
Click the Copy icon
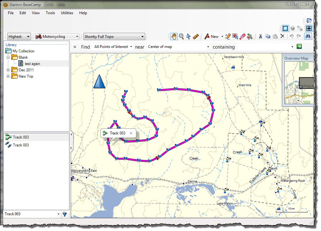pyautogui.click(x=268, y=36)
